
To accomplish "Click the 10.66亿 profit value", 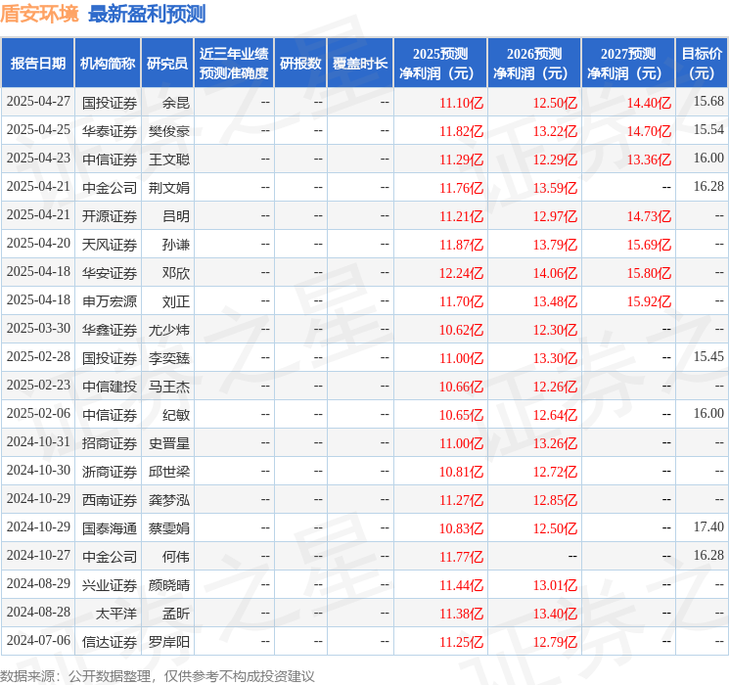I will (x=461, y=387).
